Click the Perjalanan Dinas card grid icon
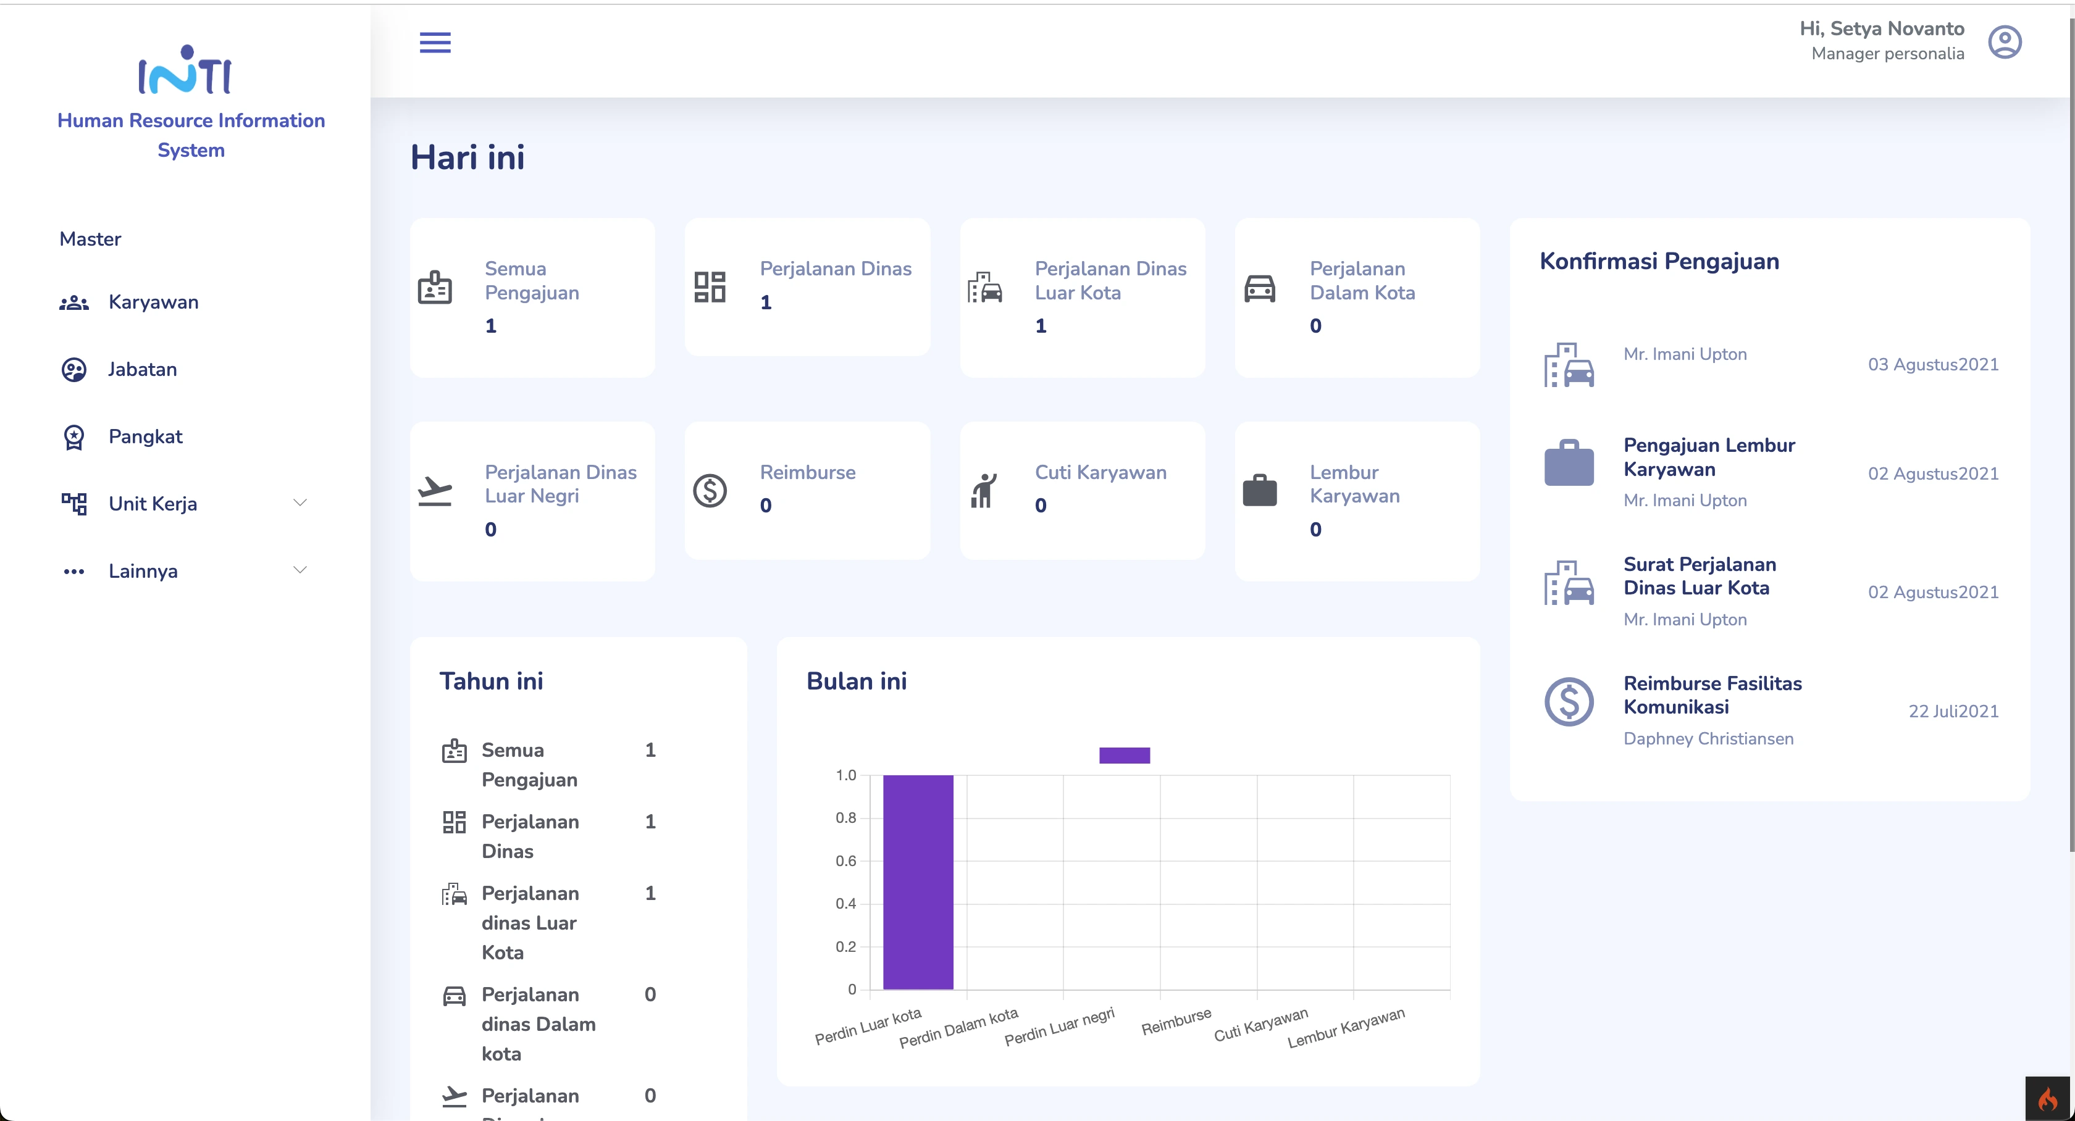This screenshot has height=1121, width=2075. coord(710,288)
